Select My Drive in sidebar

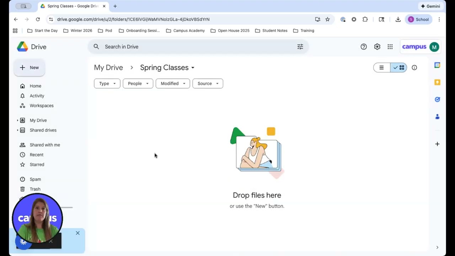[38, 121]
